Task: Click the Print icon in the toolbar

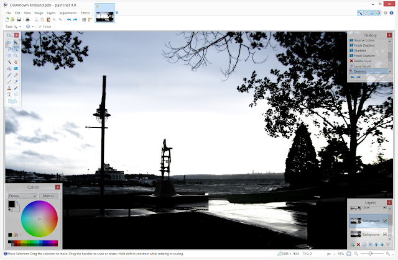Action: pyautogui.click(x=27, y=19)
